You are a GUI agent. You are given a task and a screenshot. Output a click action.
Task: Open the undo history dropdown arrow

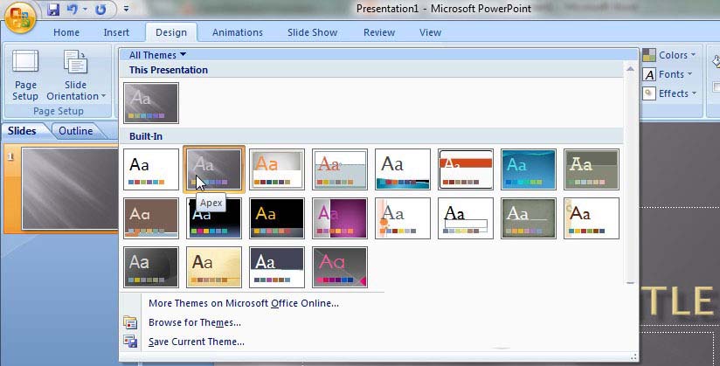pos(85,10)
